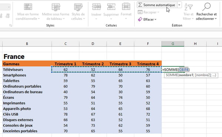
Task: Select column G header
Action: 173,44
